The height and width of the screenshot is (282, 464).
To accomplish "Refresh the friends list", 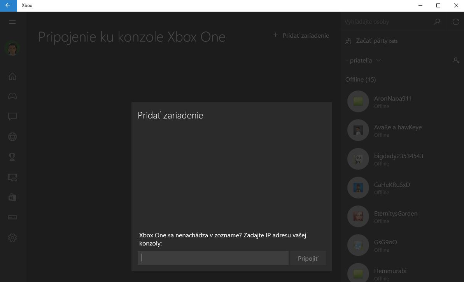I will 456,22.
